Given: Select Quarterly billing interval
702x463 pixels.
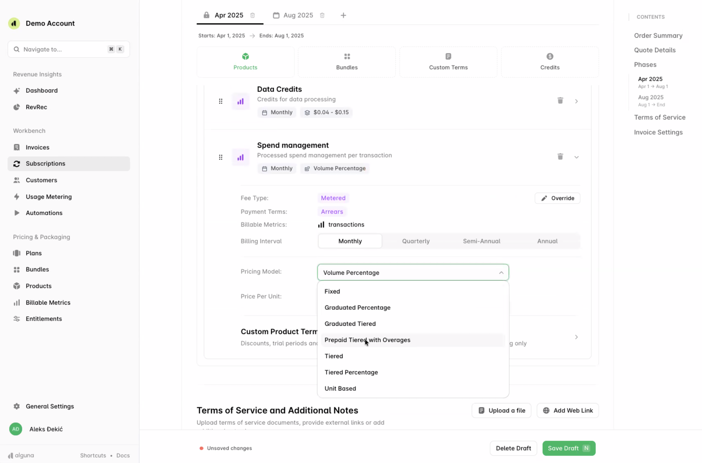Looking at the screenshot, I should tap(416, 241).
